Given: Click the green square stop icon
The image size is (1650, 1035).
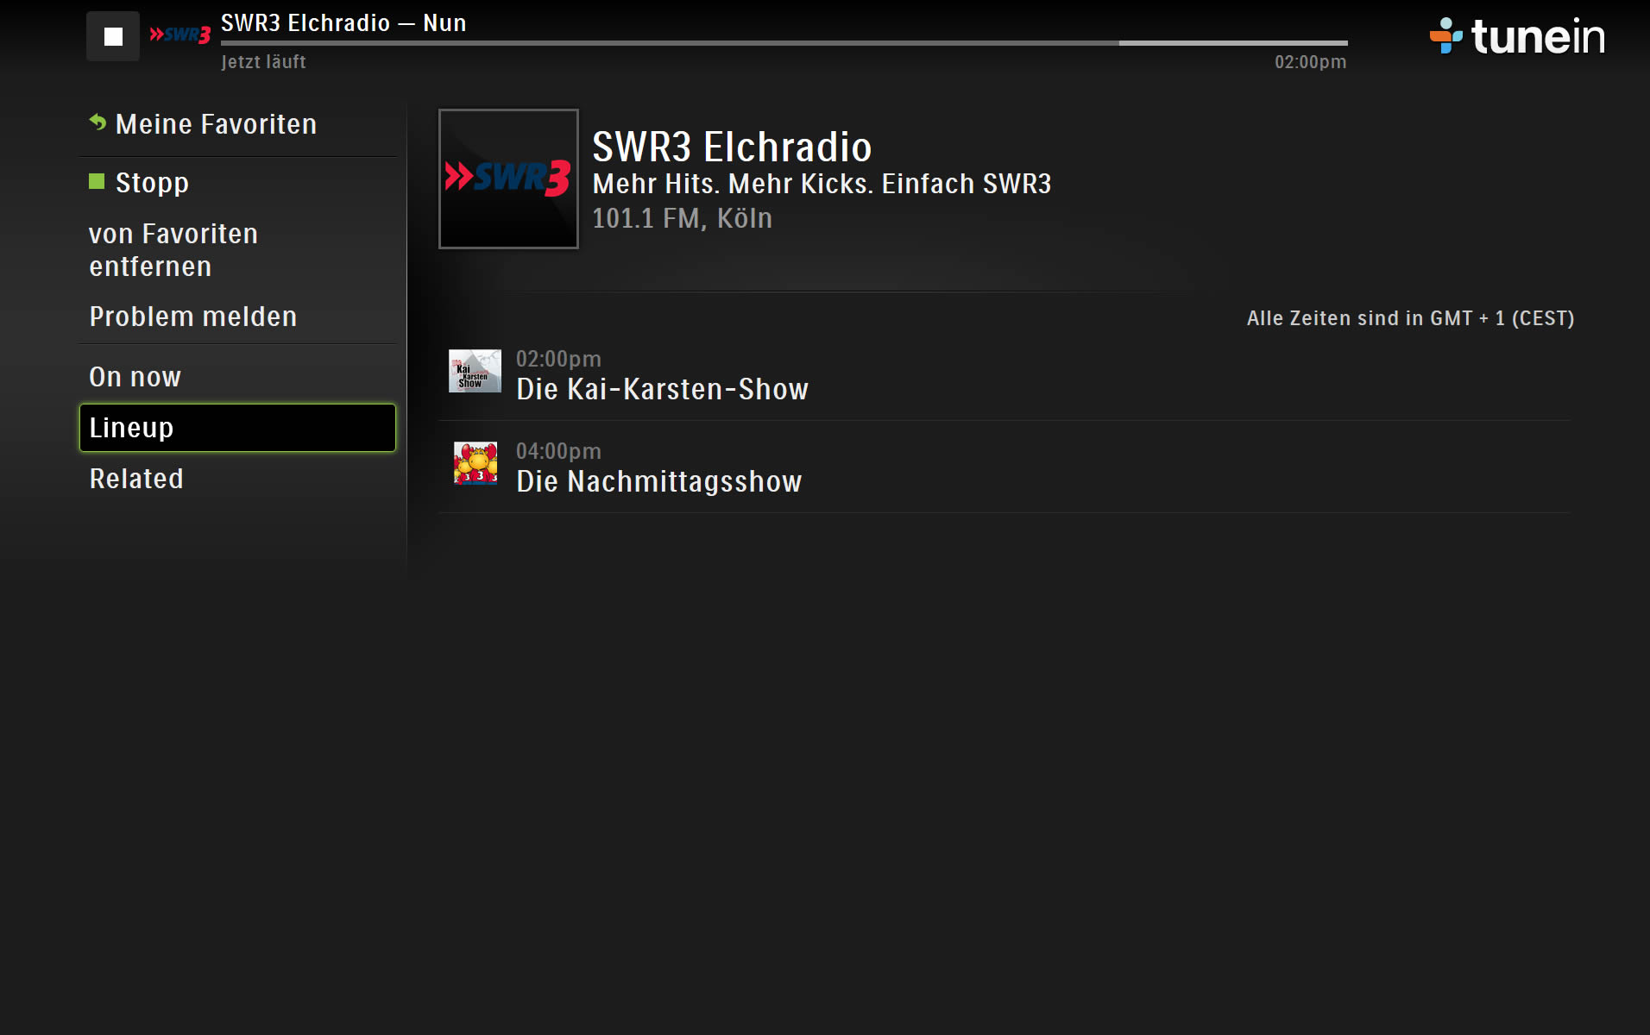Looking at the screenshot, I should coord(97,181).
